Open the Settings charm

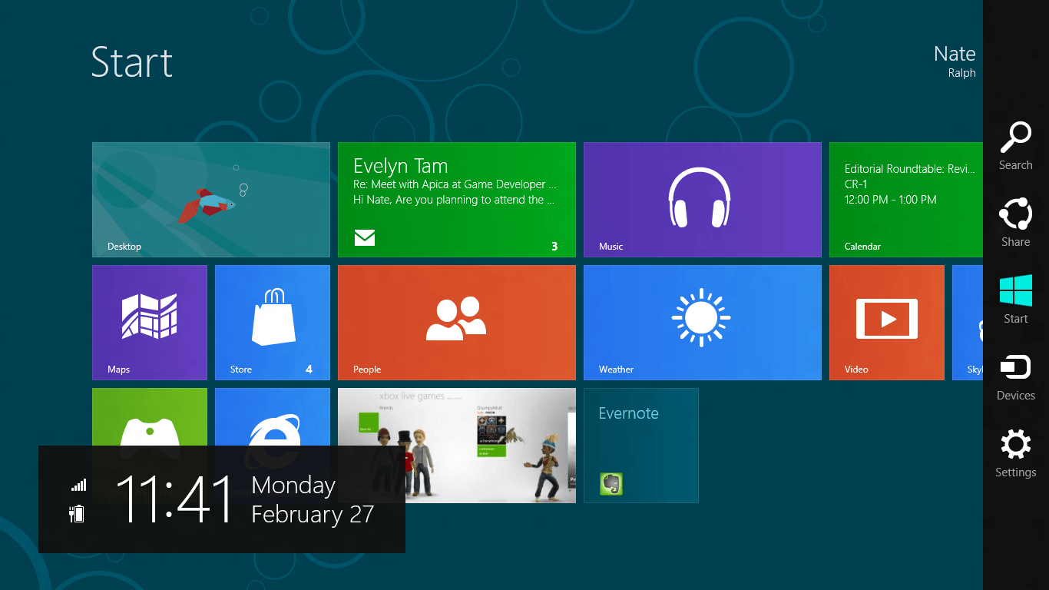(x=1015, y=452)
